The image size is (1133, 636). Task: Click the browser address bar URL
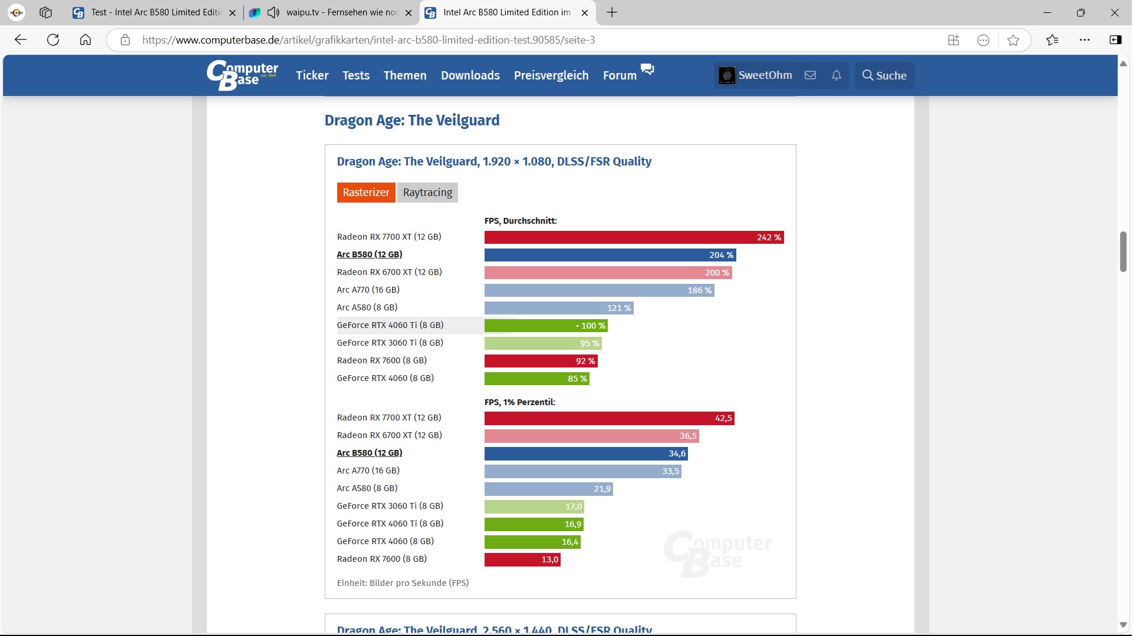tap(368, 40)
